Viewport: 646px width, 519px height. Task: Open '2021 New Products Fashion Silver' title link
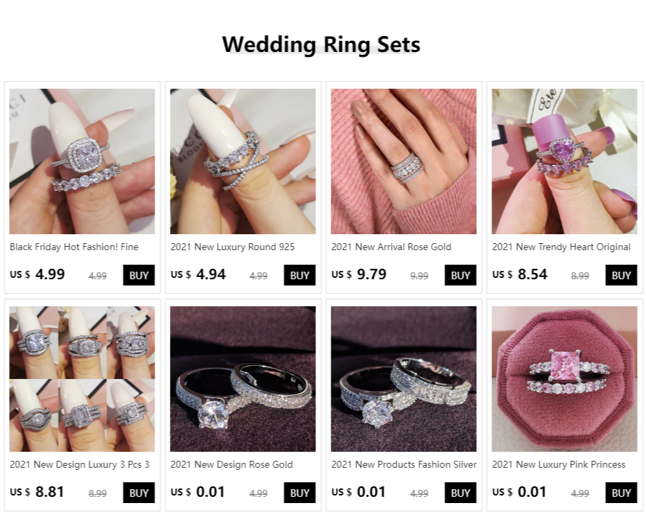pos(403,464)
